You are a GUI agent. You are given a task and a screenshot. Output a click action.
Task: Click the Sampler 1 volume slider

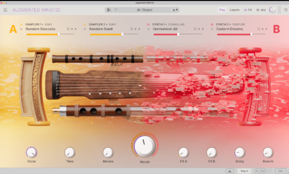(50, 34)
